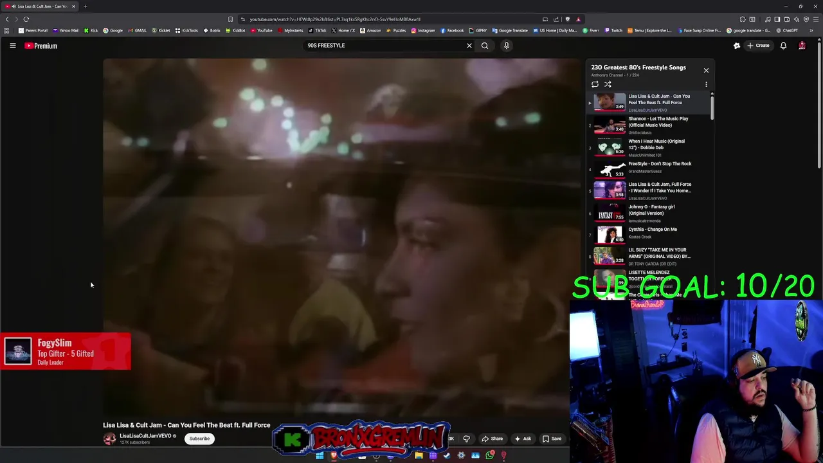Open File Explorer from taskbar

click(419, 456)
